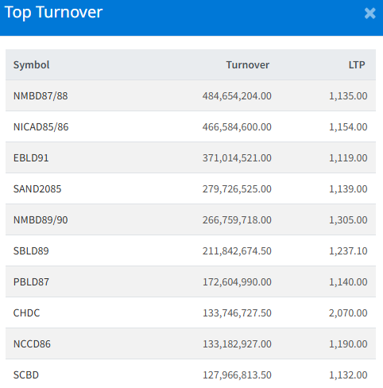Click the 2,070.00 LTP value
This screenshot has width=383, height=388.
[x=348, y=313]
